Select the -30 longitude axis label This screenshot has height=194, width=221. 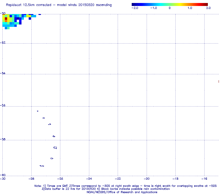click(3, 179)
